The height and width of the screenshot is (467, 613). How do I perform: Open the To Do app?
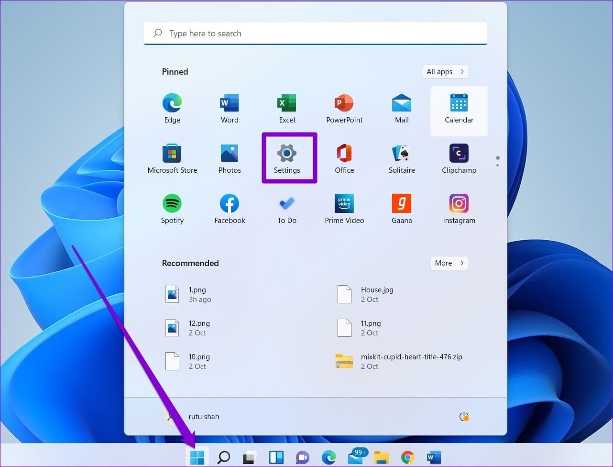coord(287,209)
